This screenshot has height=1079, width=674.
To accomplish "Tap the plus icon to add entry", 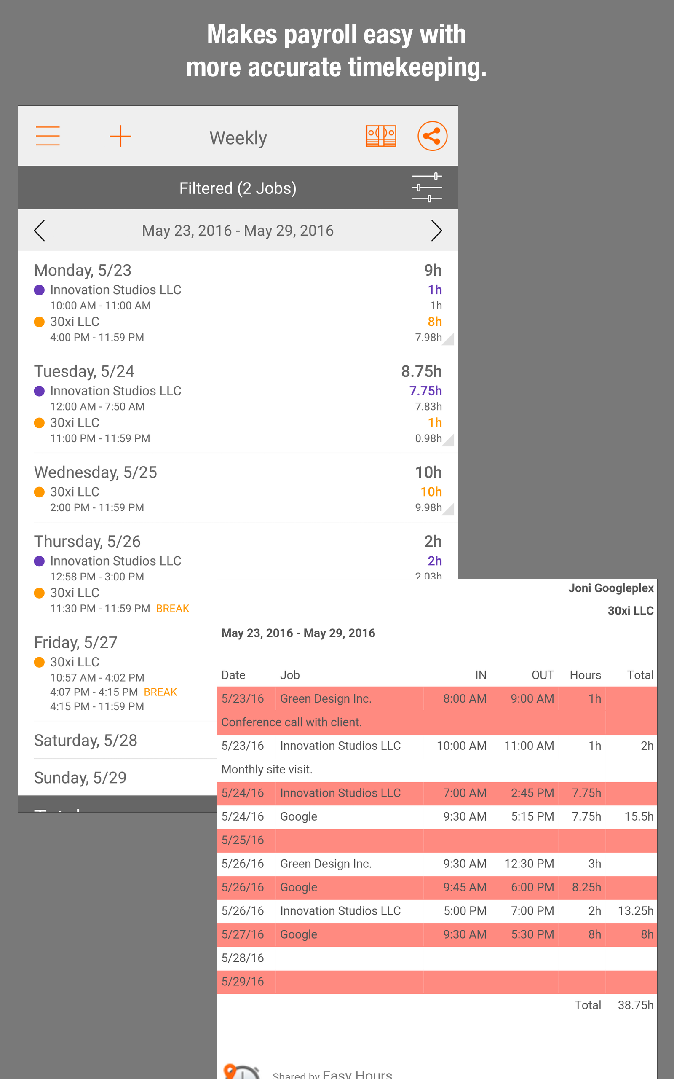I will point(120,136).
